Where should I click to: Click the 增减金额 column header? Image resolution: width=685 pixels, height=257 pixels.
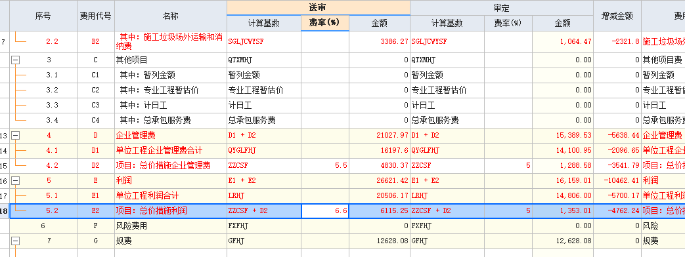point(617,16)
